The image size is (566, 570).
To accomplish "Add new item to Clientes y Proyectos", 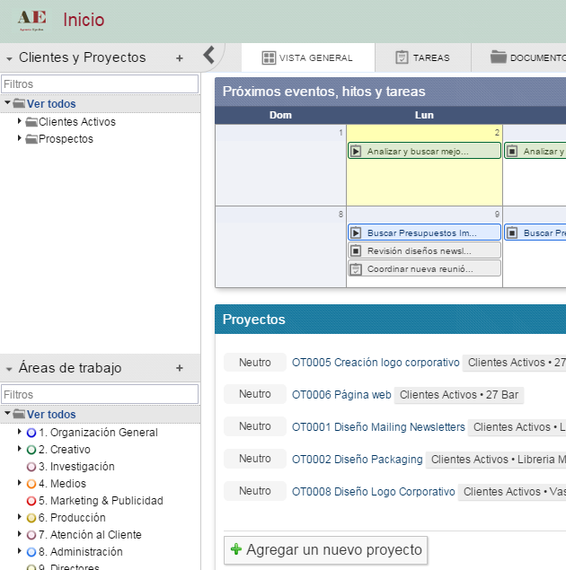I will tap(179, 58).
